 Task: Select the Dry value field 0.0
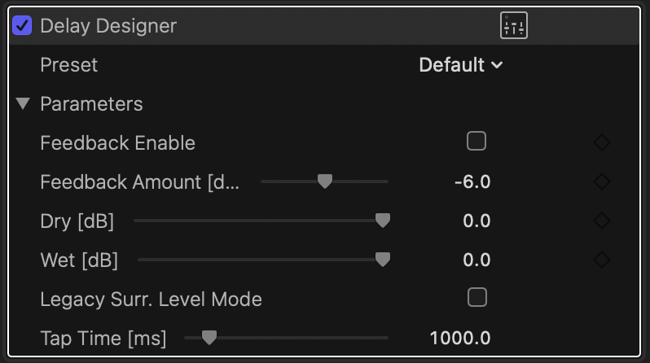(477, 221)
